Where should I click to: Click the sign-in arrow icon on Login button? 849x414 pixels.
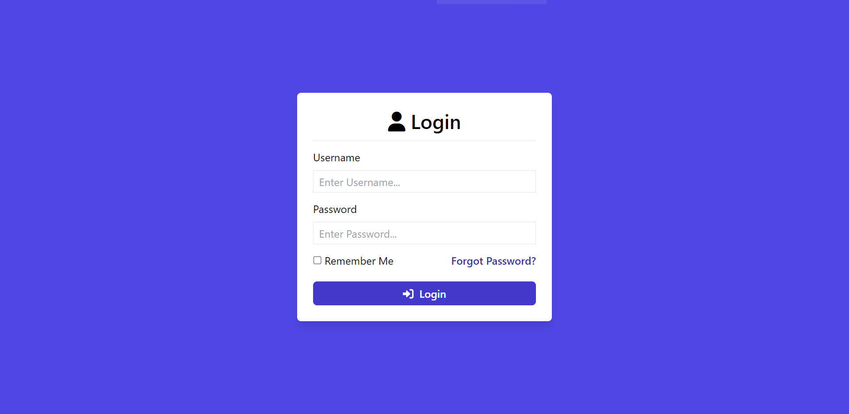tap(408, 294)
